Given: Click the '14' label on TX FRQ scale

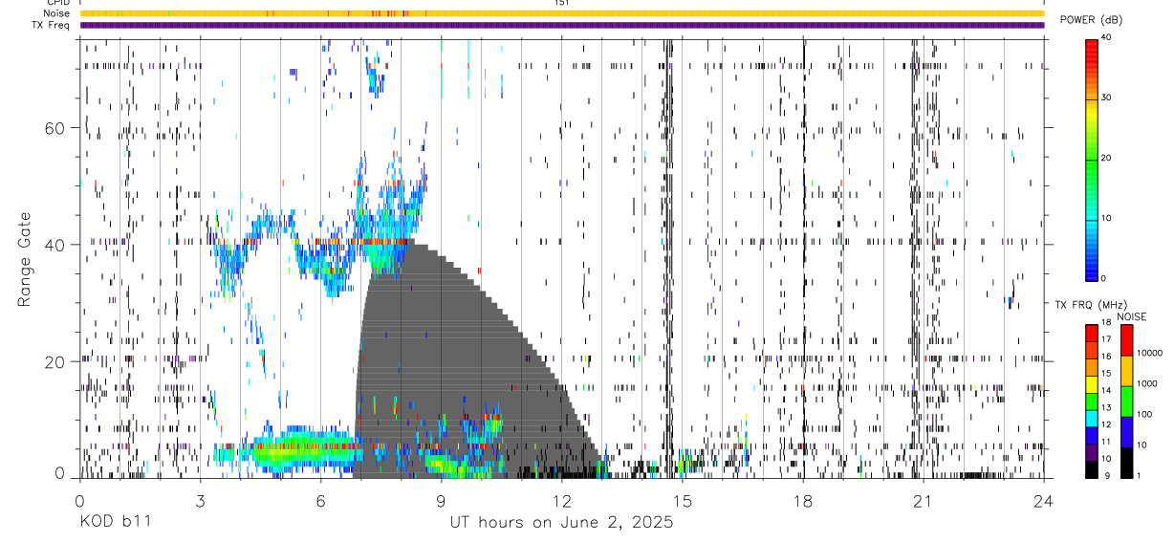Looking at the screenshot, I should point(1107,390).
